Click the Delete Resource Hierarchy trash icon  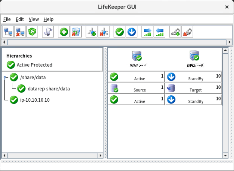76,32
